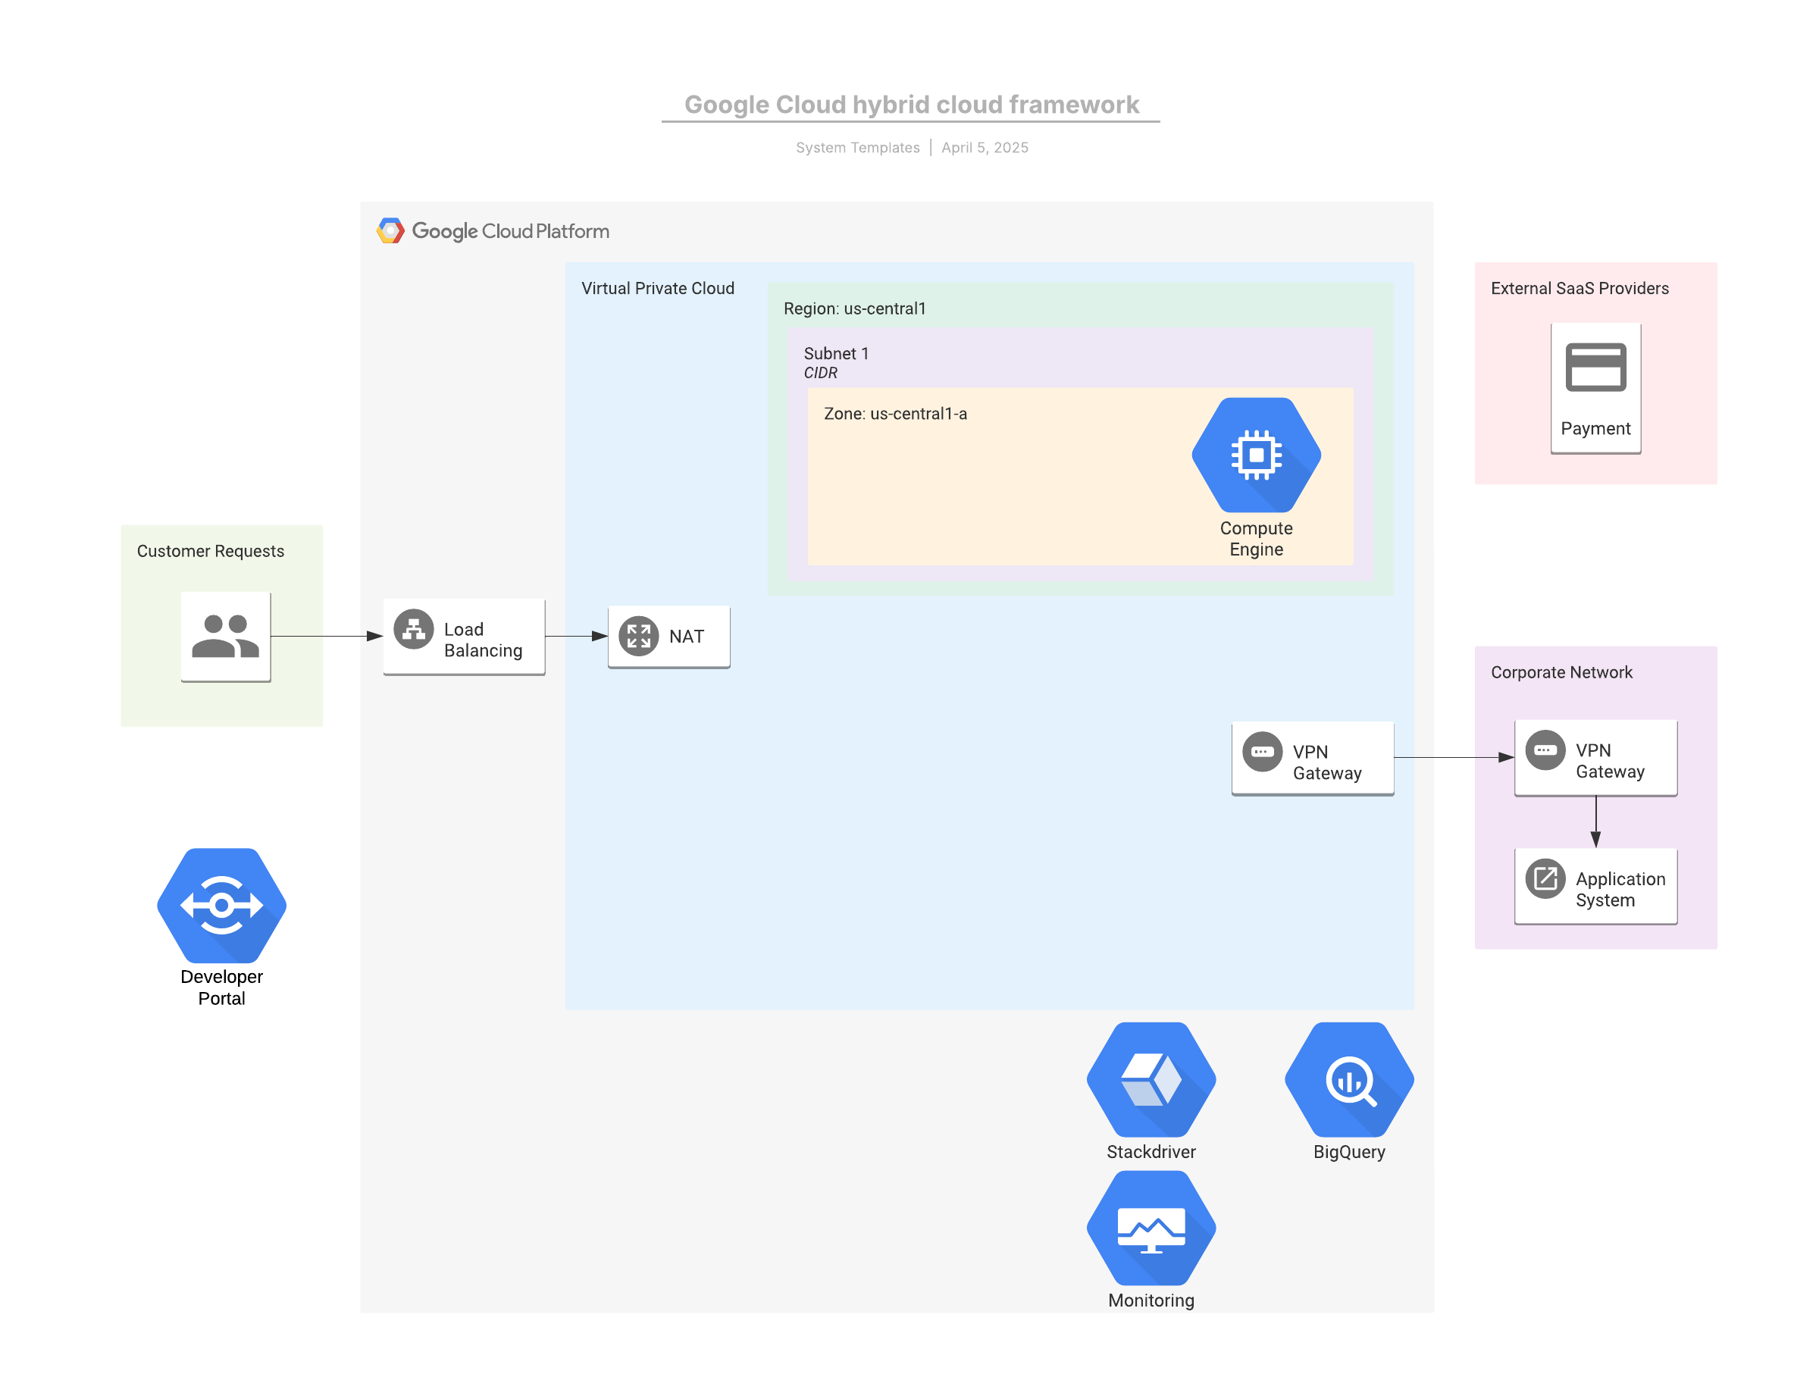Viewport: 1819px width, 1374px height.
Task: Select the Customer Requests users icon
Action: click(x=225, y=637)
